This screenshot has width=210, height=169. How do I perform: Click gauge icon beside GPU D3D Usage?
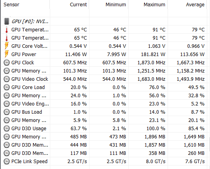[x=7, y=129]
